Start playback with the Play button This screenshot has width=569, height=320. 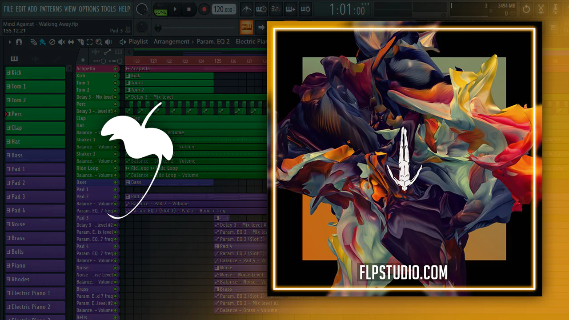click(175, 9)
